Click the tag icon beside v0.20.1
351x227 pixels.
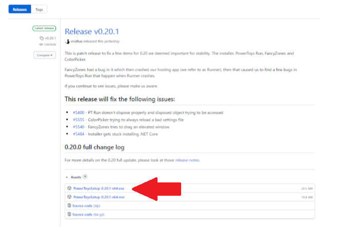pos(42,38)
